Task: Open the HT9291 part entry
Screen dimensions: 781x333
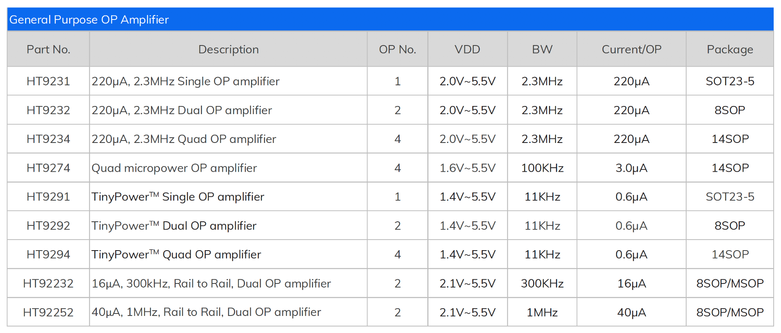Action: (x=48, y=197)
